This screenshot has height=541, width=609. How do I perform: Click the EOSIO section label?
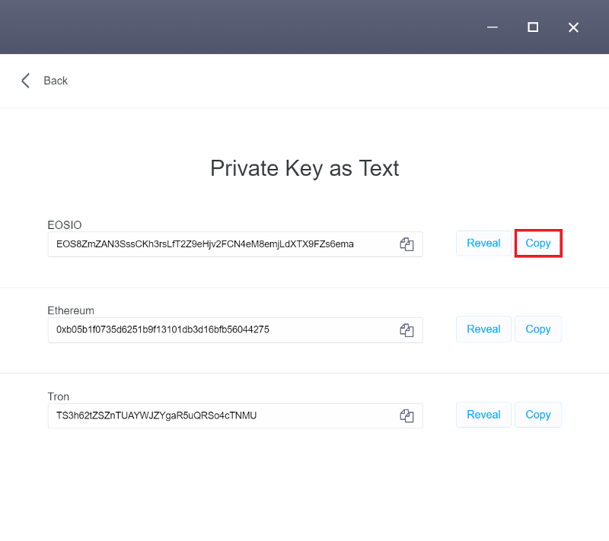click(65, 225)
